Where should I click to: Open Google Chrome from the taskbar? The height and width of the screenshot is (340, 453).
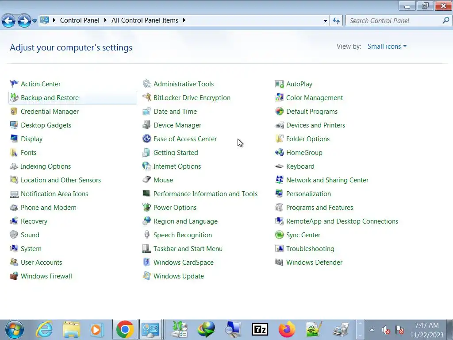pyautogui.click(x=125, y=329)
